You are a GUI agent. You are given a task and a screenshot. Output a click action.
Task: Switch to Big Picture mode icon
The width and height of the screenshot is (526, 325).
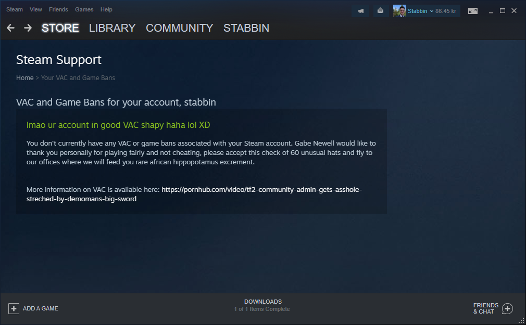(473, 11)
